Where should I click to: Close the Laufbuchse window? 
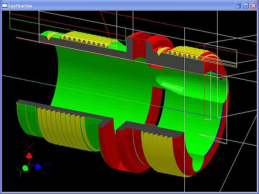point(253,5)
